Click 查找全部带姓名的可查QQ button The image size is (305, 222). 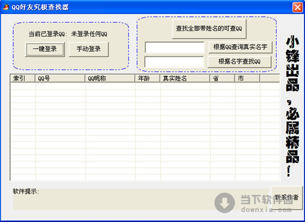point(209,29)
